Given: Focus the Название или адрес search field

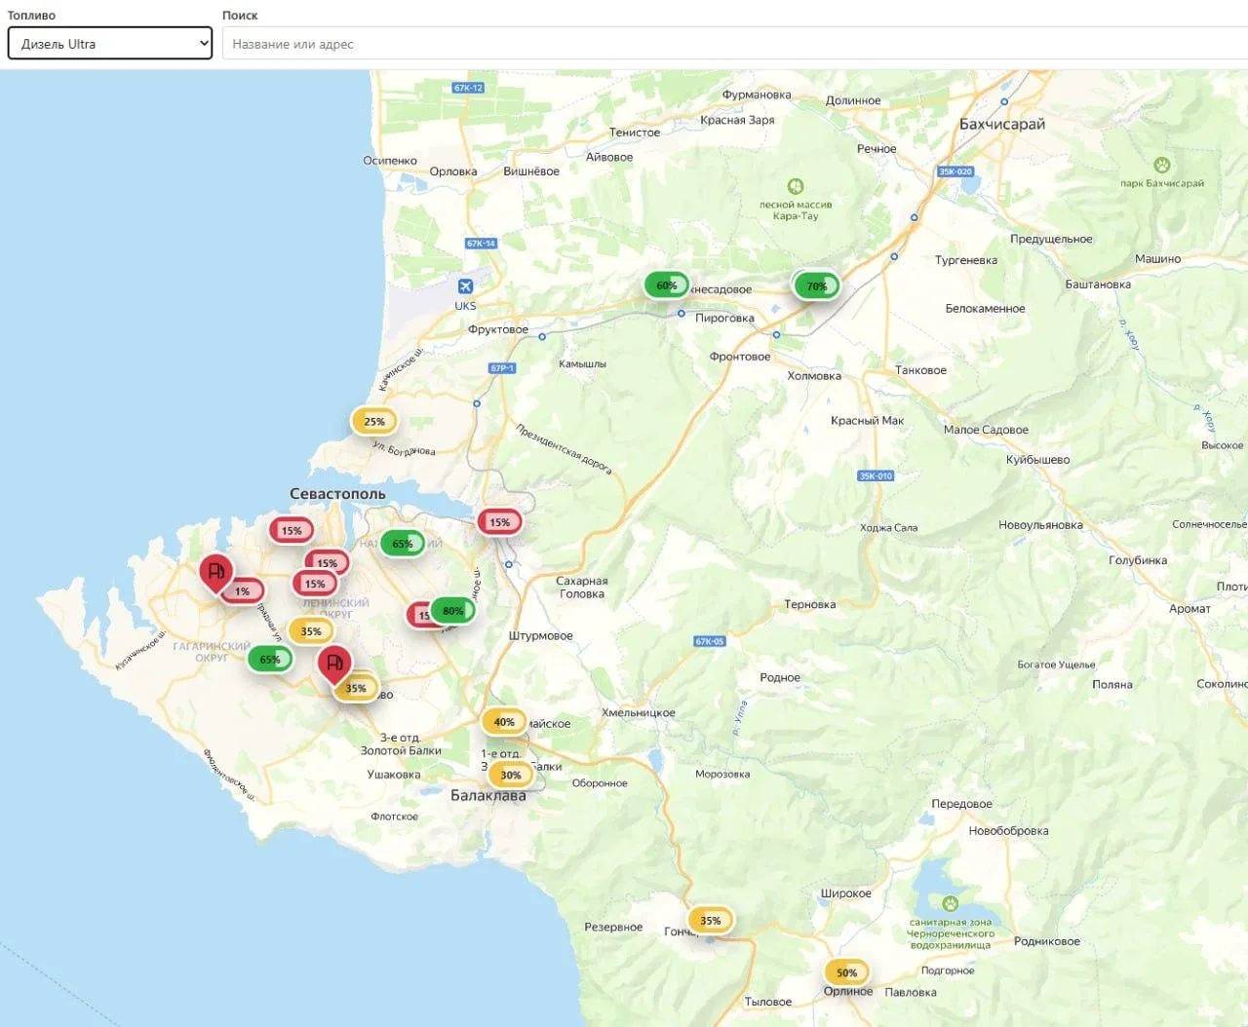Looking at the screenshot, I should (735, 44).
